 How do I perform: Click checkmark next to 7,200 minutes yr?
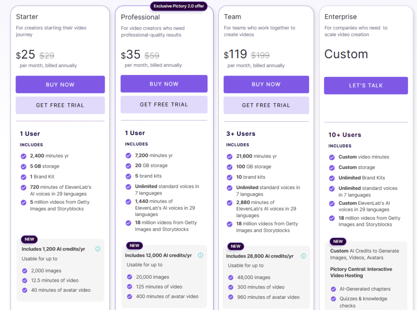click(x=128, y=155)
